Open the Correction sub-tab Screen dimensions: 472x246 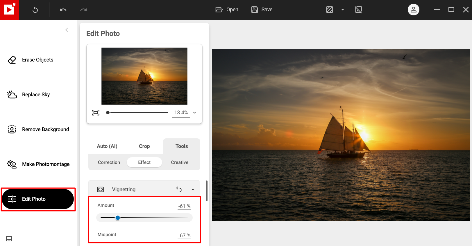tap(109, 162)
